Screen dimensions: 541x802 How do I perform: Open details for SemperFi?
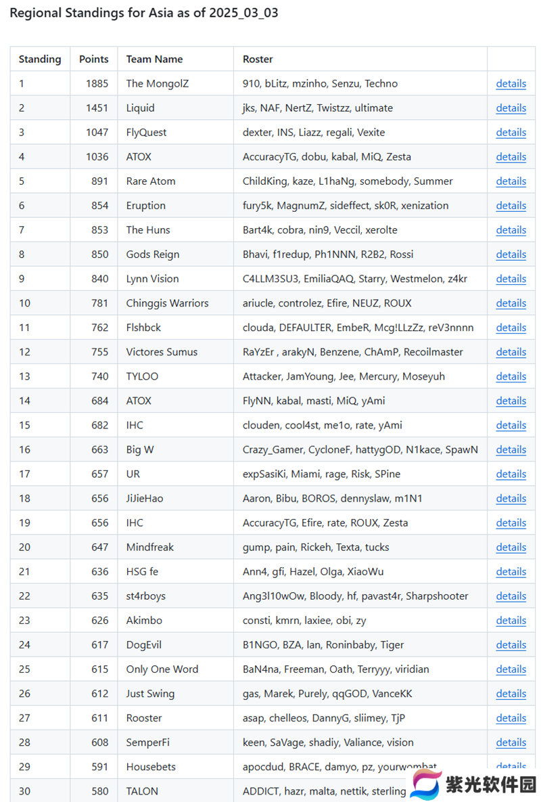pos(511,742)
